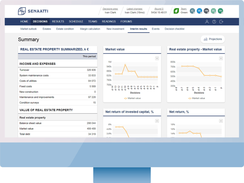Select the IC team member avatar

click(x=192, y=11)
